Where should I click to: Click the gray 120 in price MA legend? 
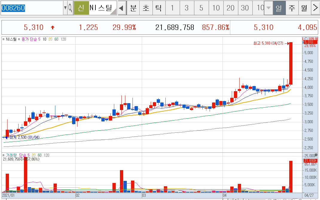click(x=63, y=39)
